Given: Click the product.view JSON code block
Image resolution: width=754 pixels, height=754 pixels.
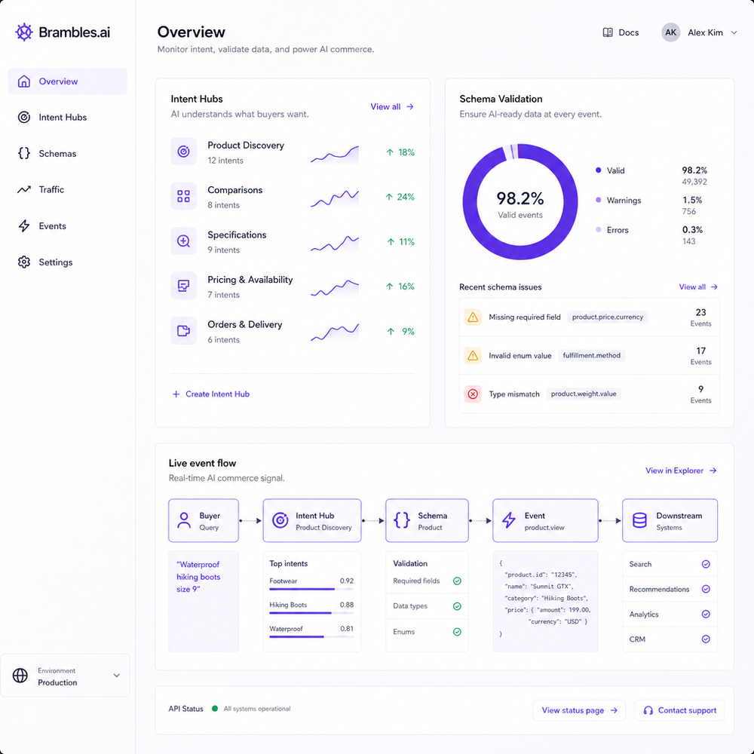Looking at the screenshot, I should tap(545, 601).
